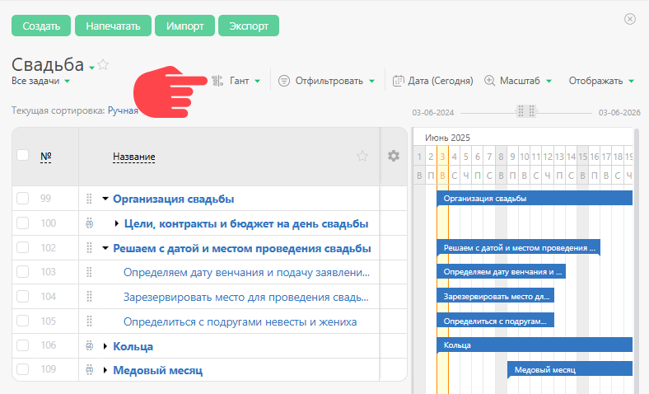649x394 pixels.
Task: Open the Все задачи dropdown
Action: [40, 81]
